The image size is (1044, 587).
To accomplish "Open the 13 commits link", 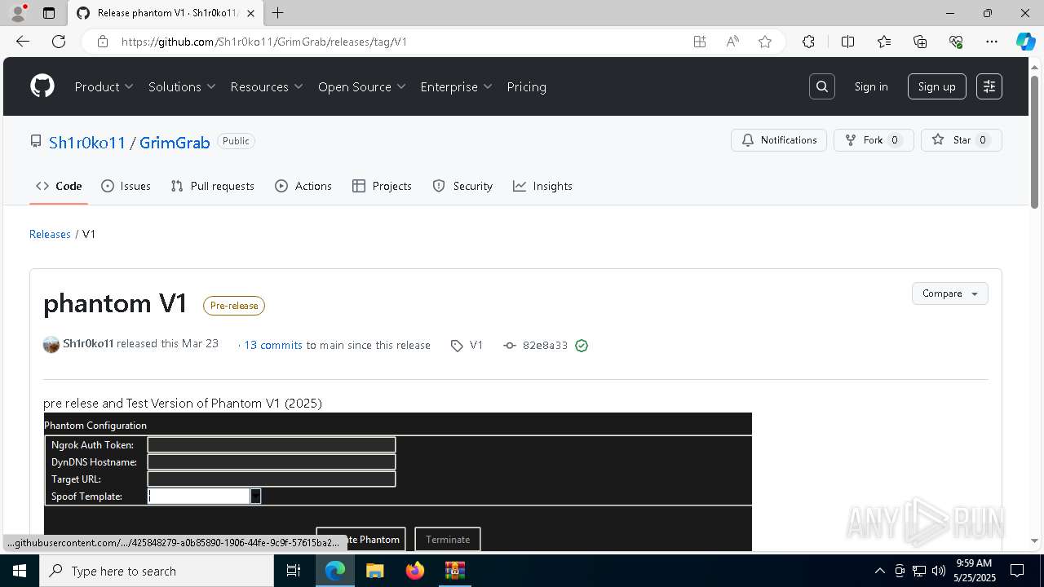I will click(x=273, y=346).
